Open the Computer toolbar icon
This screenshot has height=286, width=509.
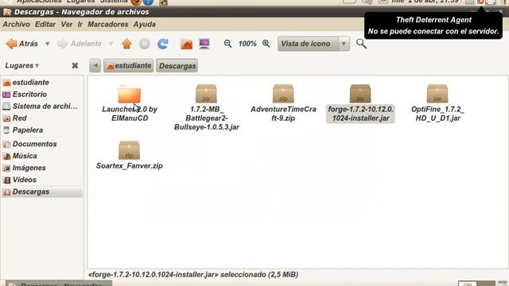point(204,44)
